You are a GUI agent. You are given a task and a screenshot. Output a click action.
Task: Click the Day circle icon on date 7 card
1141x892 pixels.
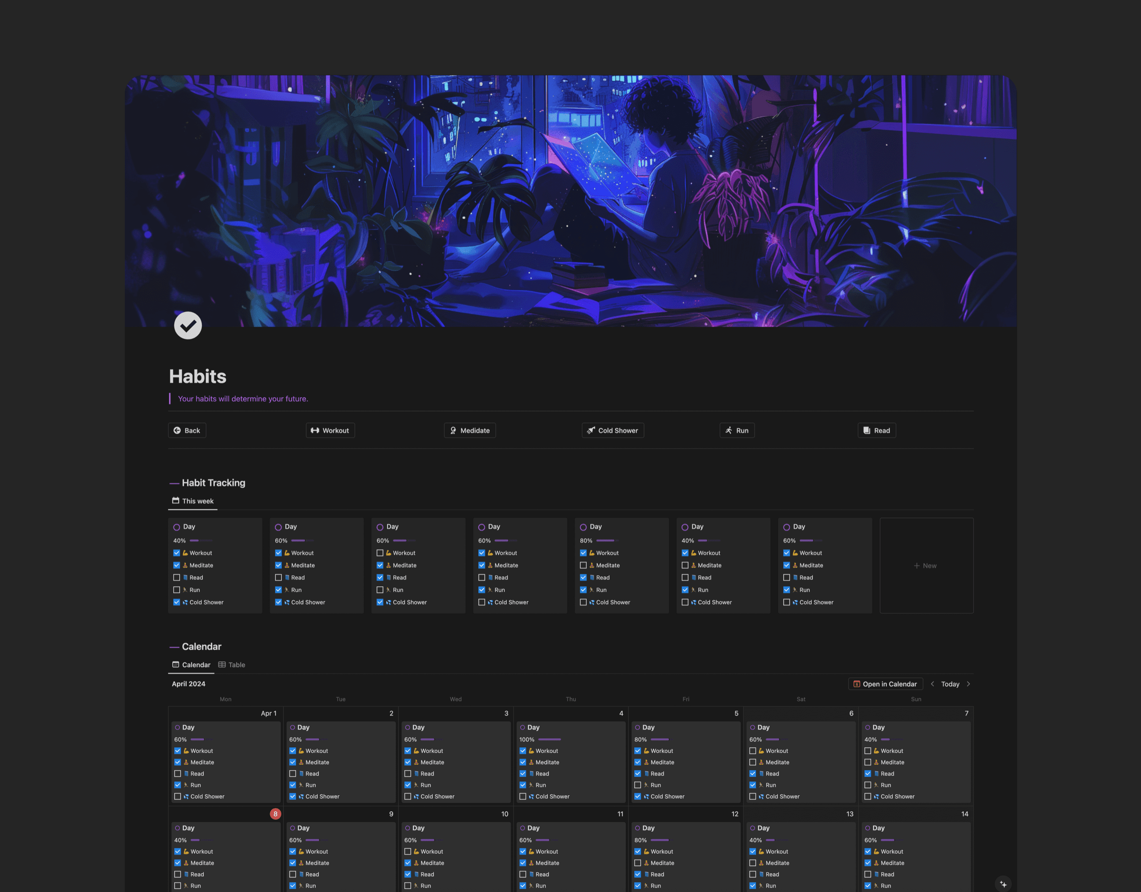coord(867,727)
